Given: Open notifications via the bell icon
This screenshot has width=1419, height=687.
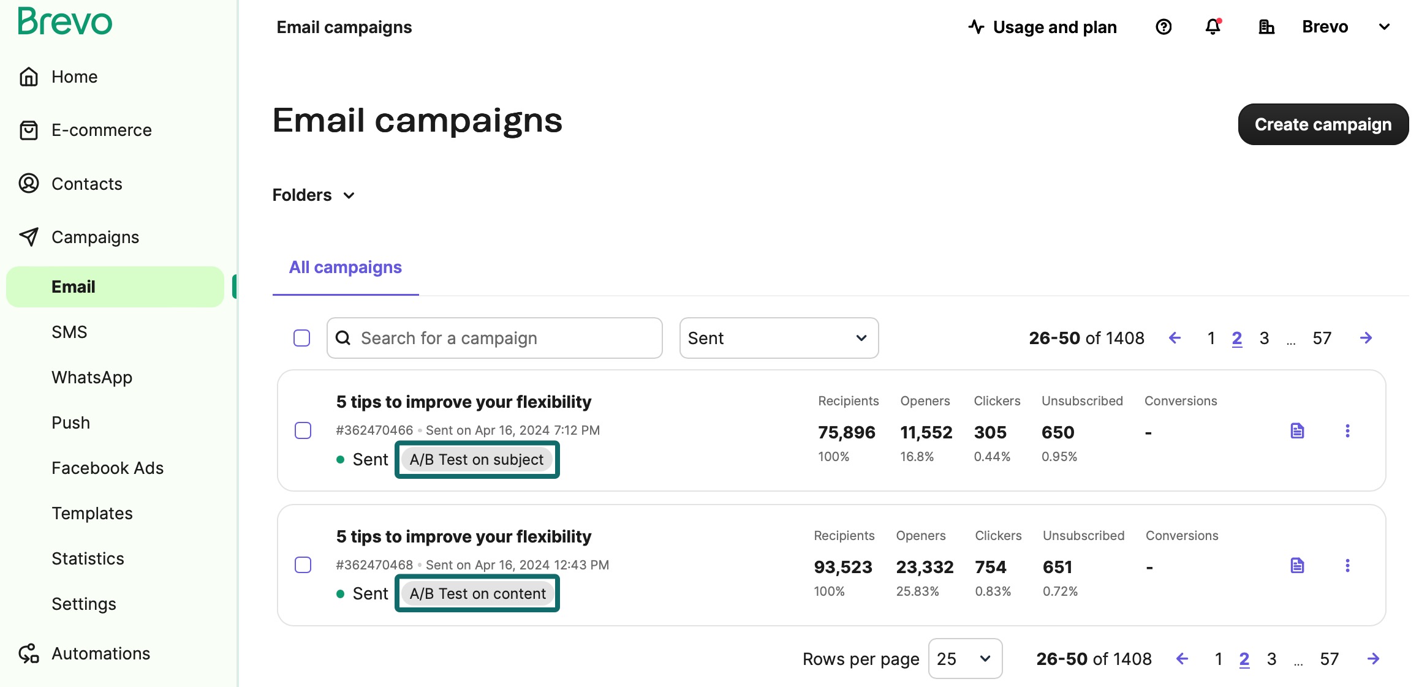Looking at the screenshot, I should [x=1213, y=27].
